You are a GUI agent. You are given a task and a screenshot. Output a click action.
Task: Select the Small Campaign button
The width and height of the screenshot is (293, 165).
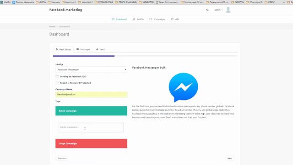(92, 111)
